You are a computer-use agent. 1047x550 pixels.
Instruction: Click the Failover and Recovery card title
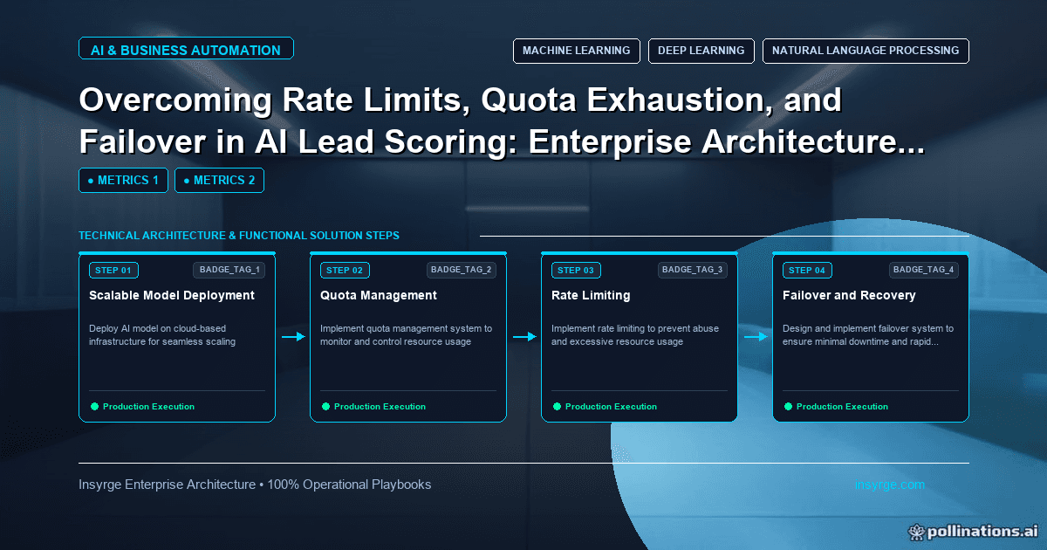(849, 295)
